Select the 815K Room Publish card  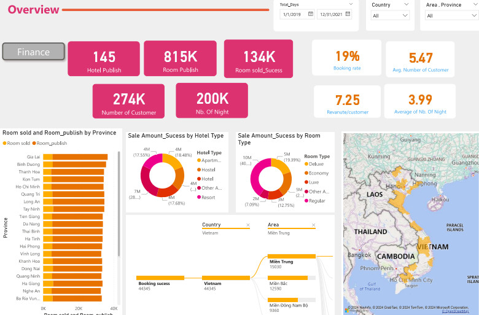180,58
